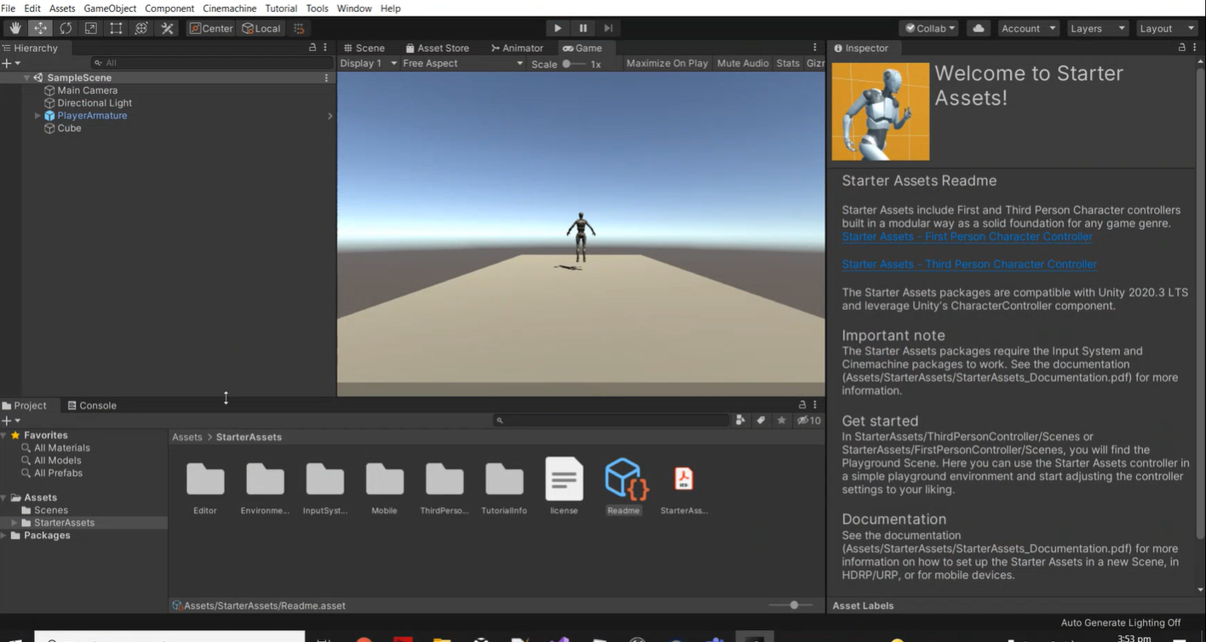This screenshot has width=1206, height=642.
Task: Open the custom editor tools button
Action: click(167, 28)
